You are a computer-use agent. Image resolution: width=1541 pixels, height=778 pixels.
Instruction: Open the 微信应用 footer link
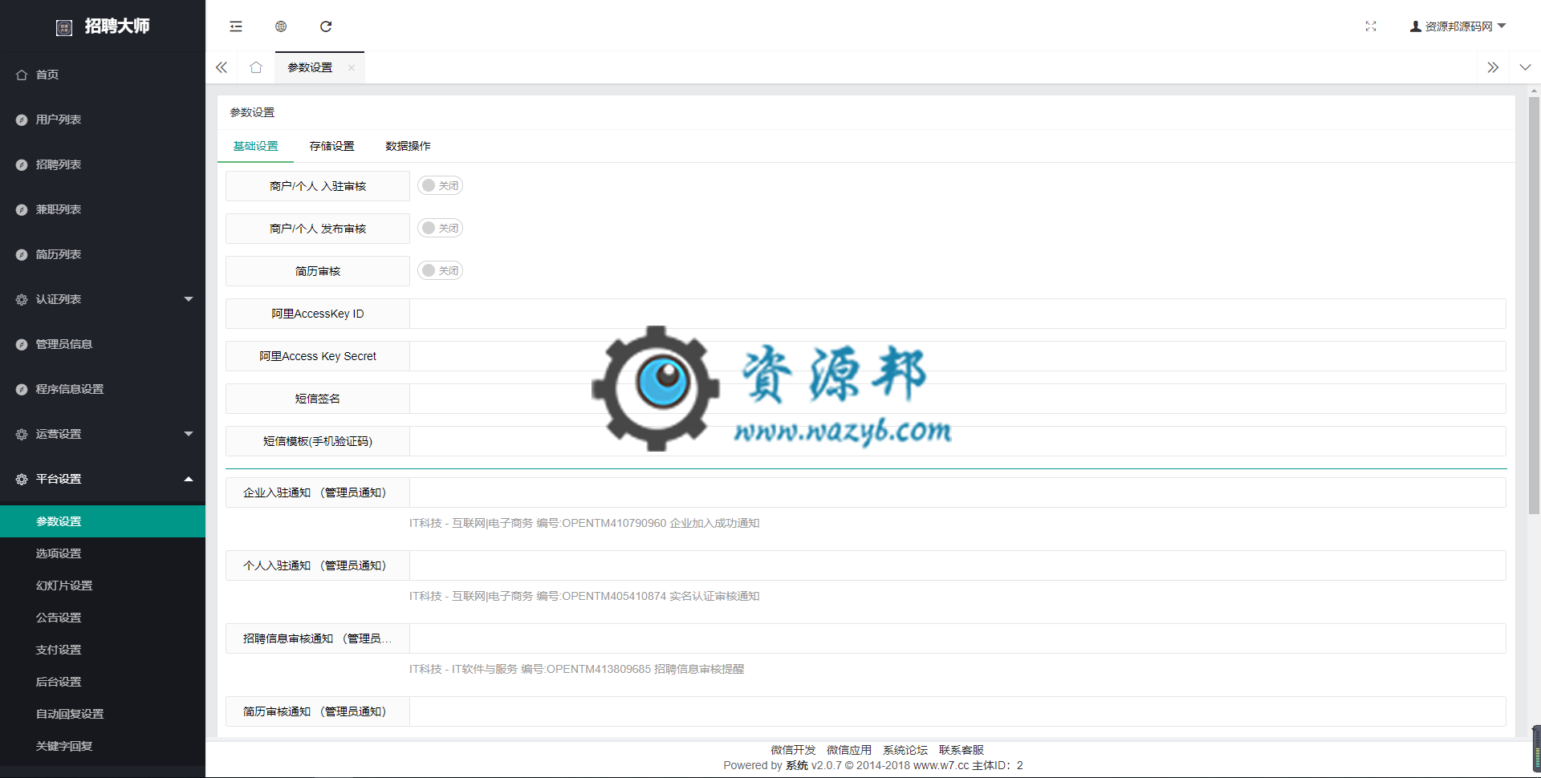pyautogui.click(x=849, y=750)
